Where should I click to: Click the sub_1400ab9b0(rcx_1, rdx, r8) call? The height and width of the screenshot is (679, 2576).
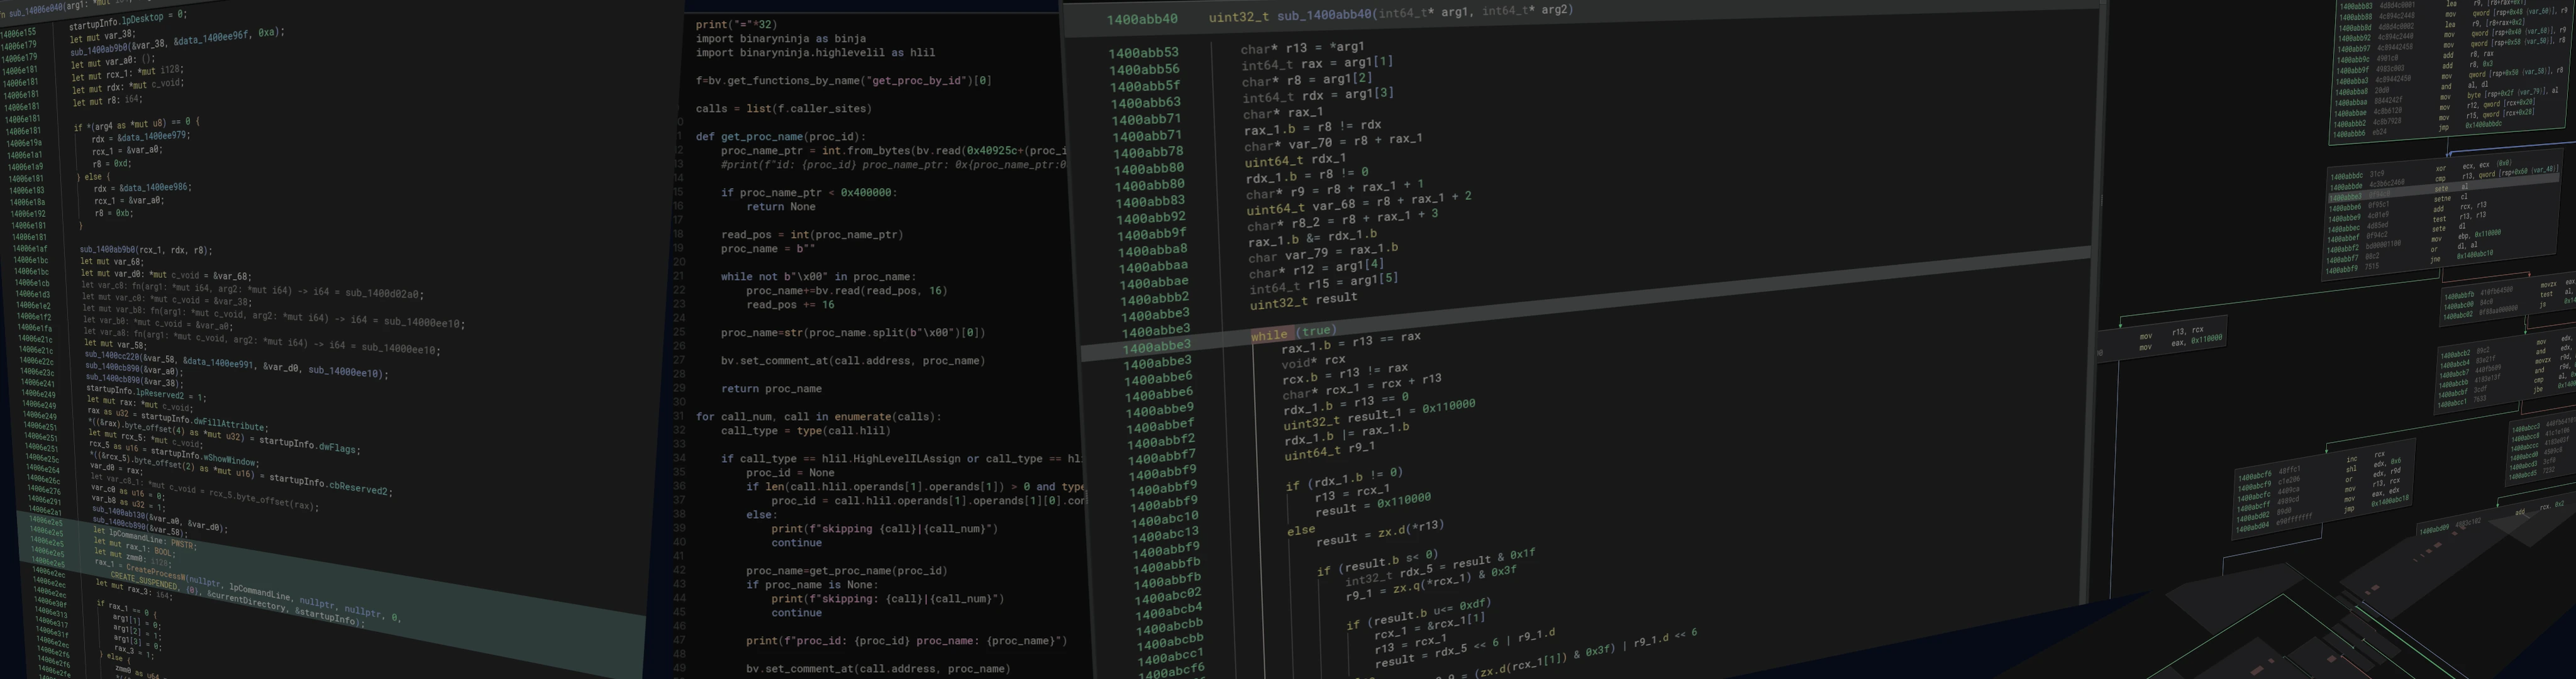[145, 250]
